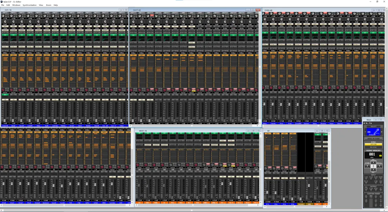Open the View menu
The width and height of the screenshot is (388, 212).
[x=41, y=5]
